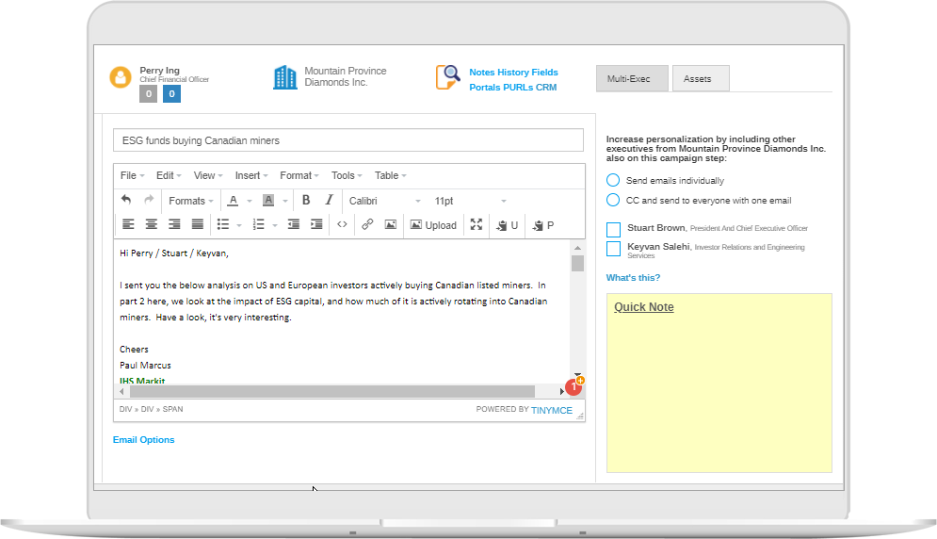Check the Stuart Brown checkbox
The width and height of the screenshot is (937, 539).
tap(613, 230)
